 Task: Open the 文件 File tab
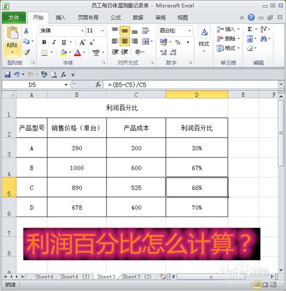[14, 18]
